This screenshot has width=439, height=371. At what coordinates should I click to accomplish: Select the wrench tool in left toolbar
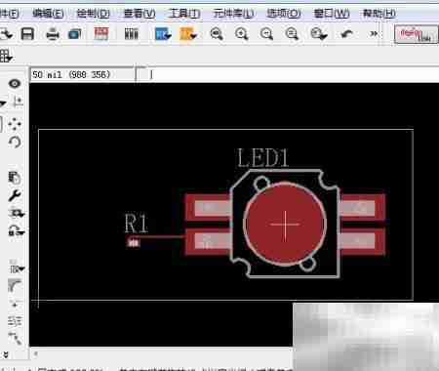tap(15, 195)
